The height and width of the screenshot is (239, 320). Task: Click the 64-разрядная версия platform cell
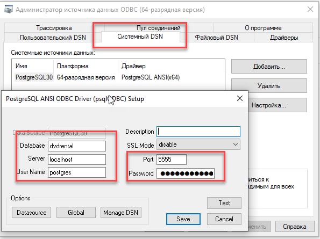click(86, 77)
